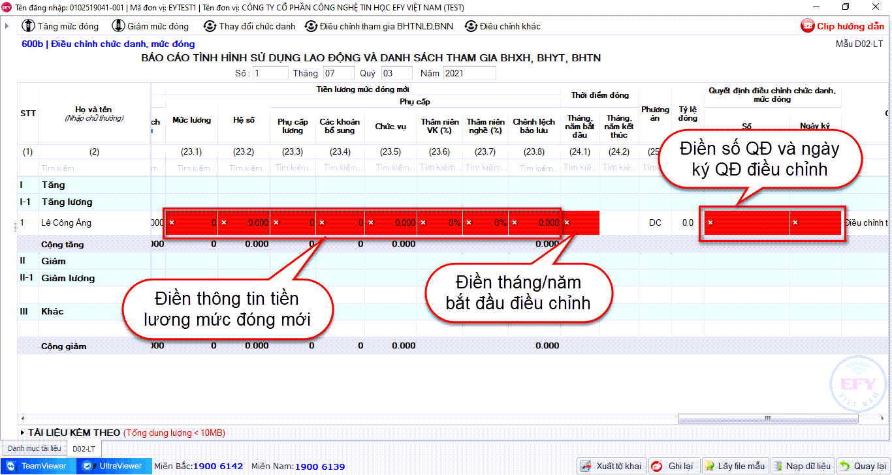Image resolution: width=892 pixels, height=475 pixels.
Task: Click Thâm niên nghề (%) cell in row 1
Action: coord(486,222)
